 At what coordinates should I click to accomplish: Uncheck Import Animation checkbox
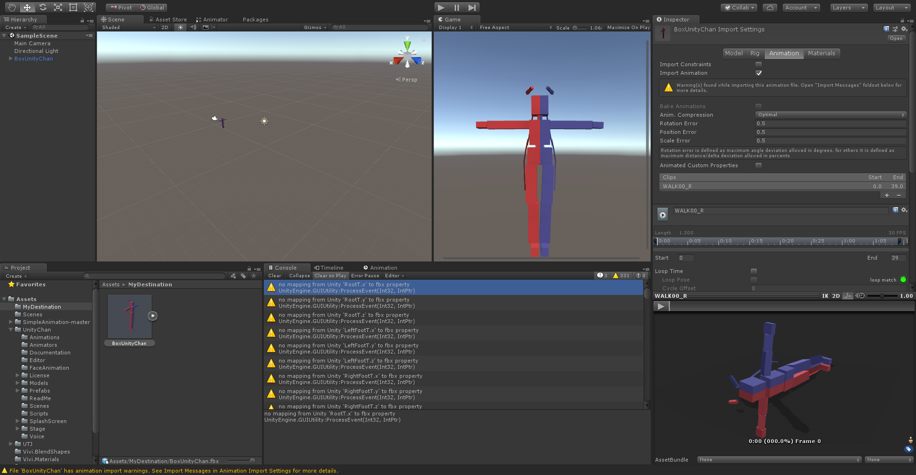[x=759, y=73]
